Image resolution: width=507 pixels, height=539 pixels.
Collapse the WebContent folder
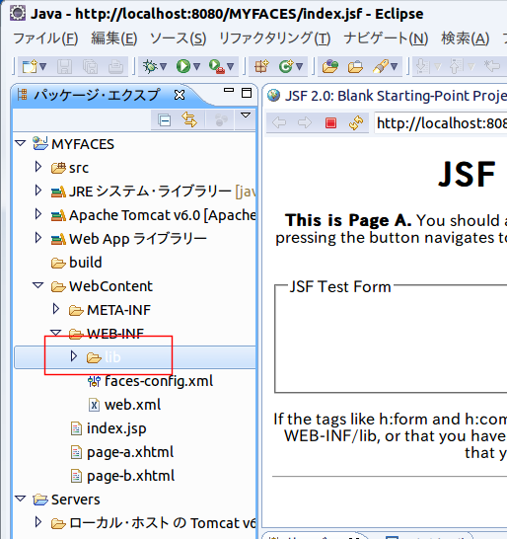pyautogui.click(x=37, y=285)
